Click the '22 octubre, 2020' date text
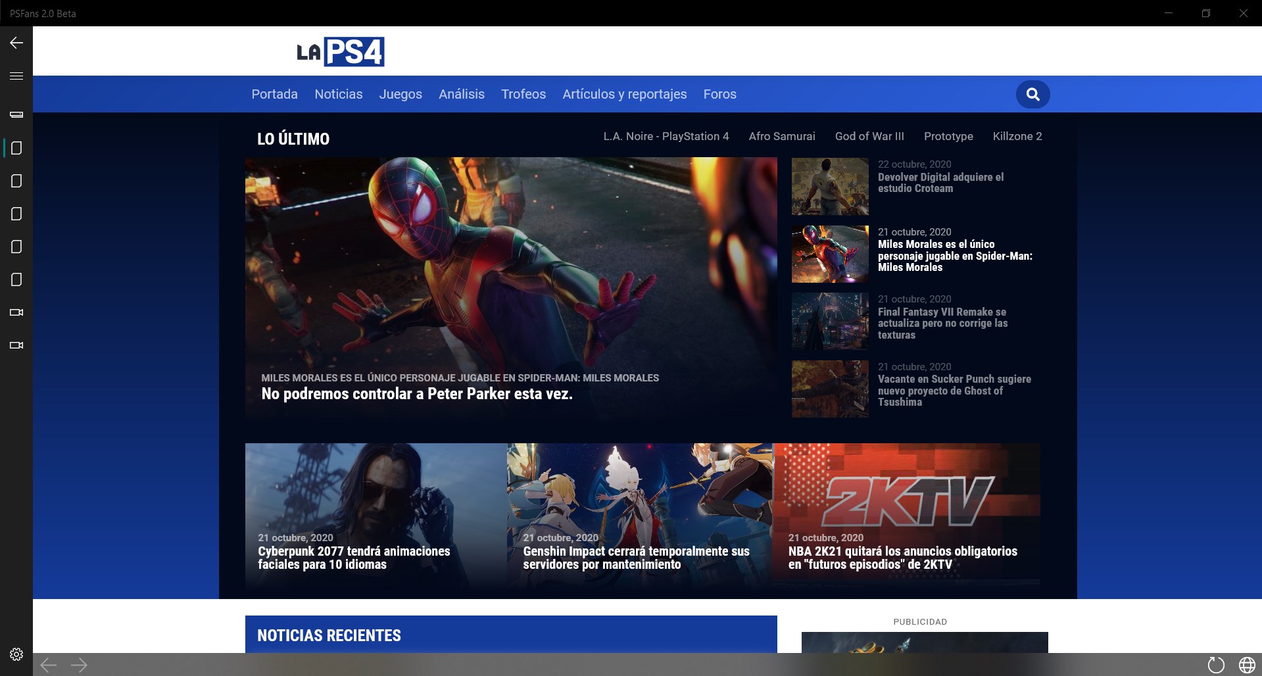1262x676 pixels. click(914, 164)
